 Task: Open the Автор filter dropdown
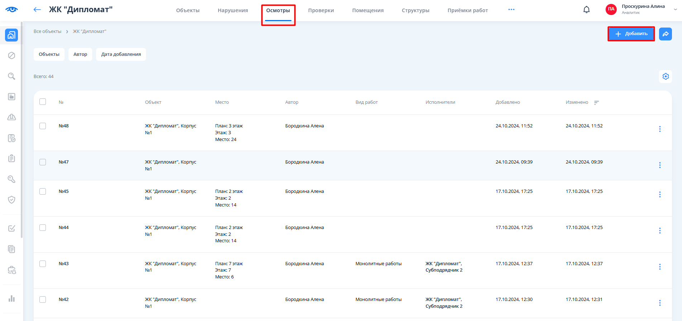click(x=80, y=54)
